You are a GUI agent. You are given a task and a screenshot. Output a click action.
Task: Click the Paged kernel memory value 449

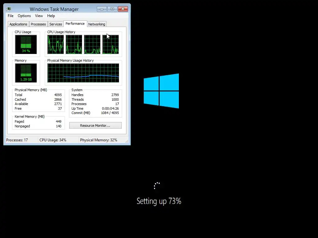pyautogui.click(x=59, y=121)
